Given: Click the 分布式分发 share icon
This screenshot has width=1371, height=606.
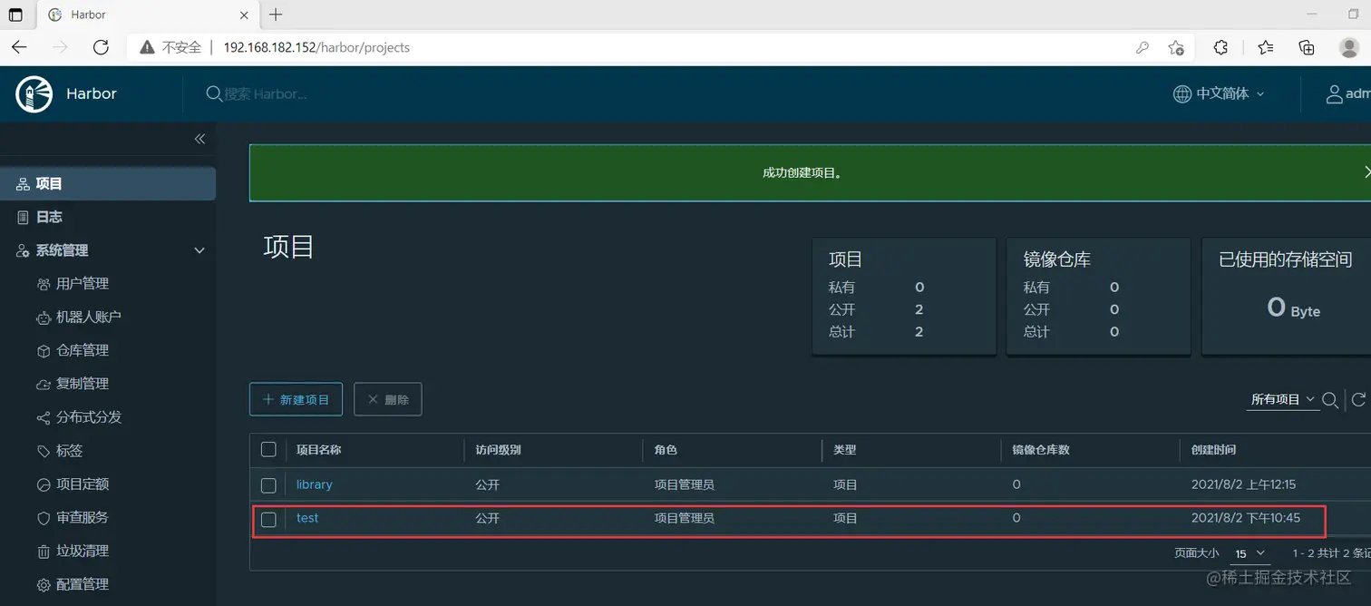Looking at the screenshot, I should coord(43,418).
